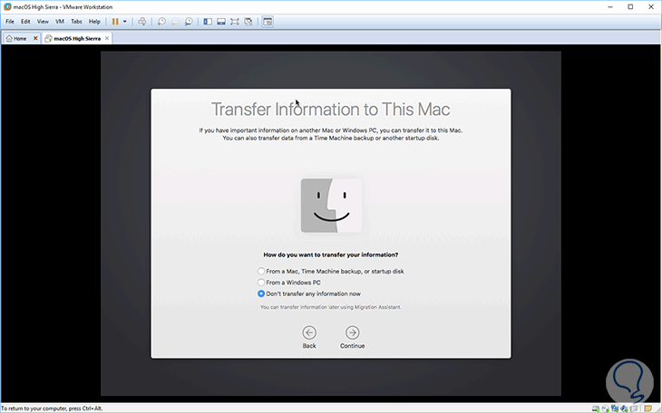Click the Back arrow button
The width and height of the screenshot is (662, 413).
[x=309, y=333]
